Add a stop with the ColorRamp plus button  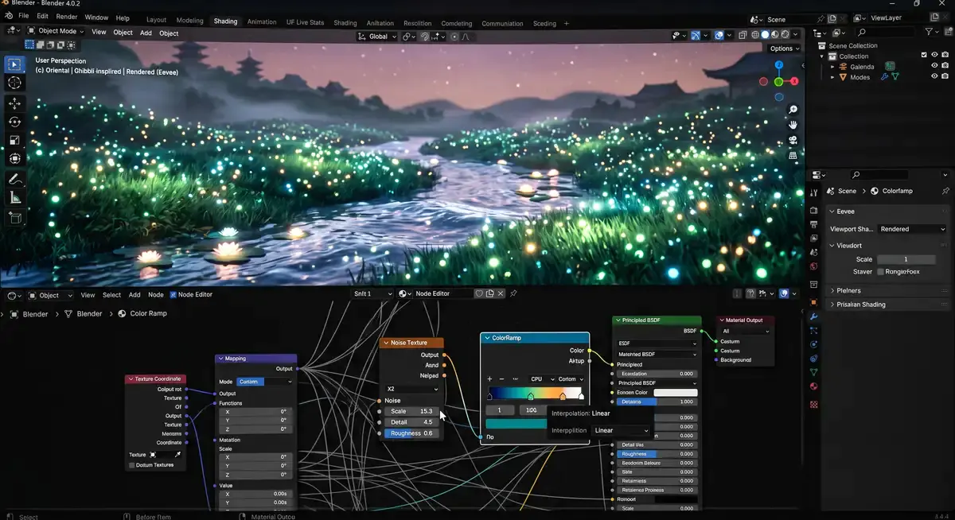pos(489,379)
